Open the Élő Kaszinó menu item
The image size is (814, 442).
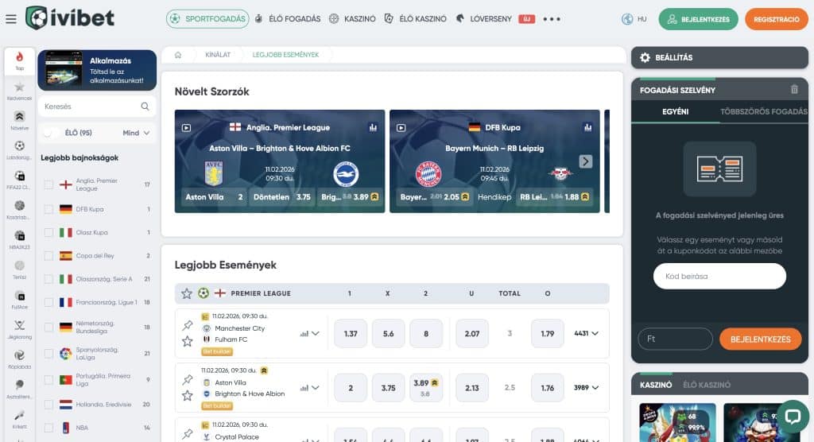415,18
